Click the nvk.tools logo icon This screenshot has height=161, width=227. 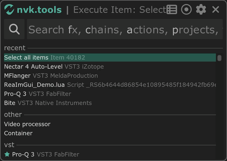pos(10,10)
